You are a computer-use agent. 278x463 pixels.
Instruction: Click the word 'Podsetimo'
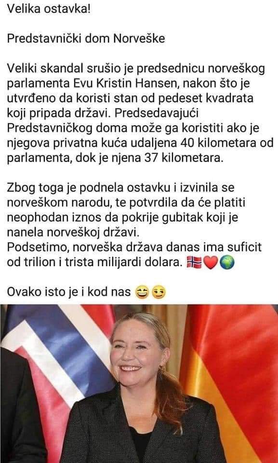coord(37,247)
